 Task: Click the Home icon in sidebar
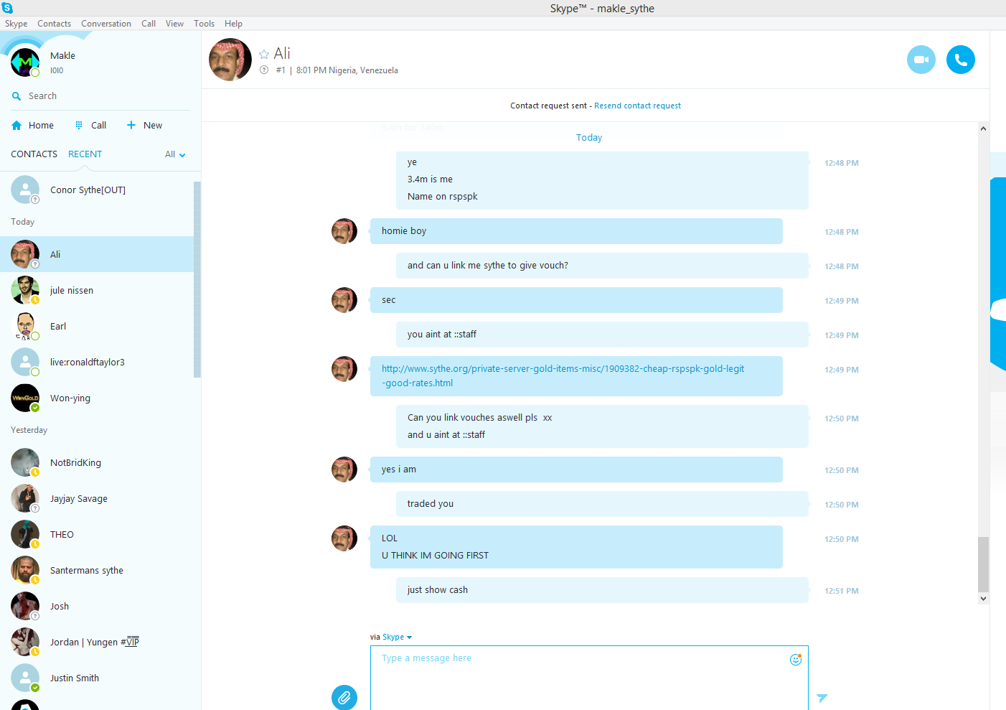pos(17,125)
